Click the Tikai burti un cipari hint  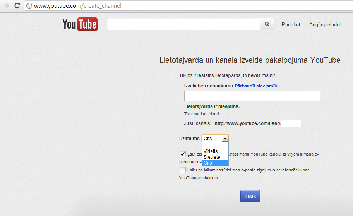click(202, 114)
